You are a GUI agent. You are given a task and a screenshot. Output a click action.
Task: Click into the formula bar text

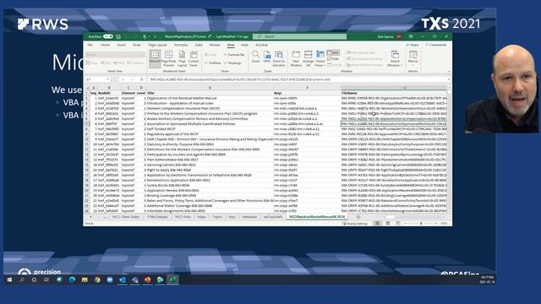pos(298,79)
